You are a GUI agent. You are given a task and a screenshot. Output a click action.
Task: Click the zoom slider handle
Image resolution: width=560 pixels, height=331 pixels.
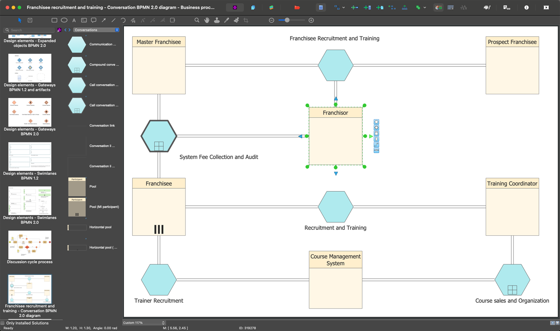coord(287,20)
